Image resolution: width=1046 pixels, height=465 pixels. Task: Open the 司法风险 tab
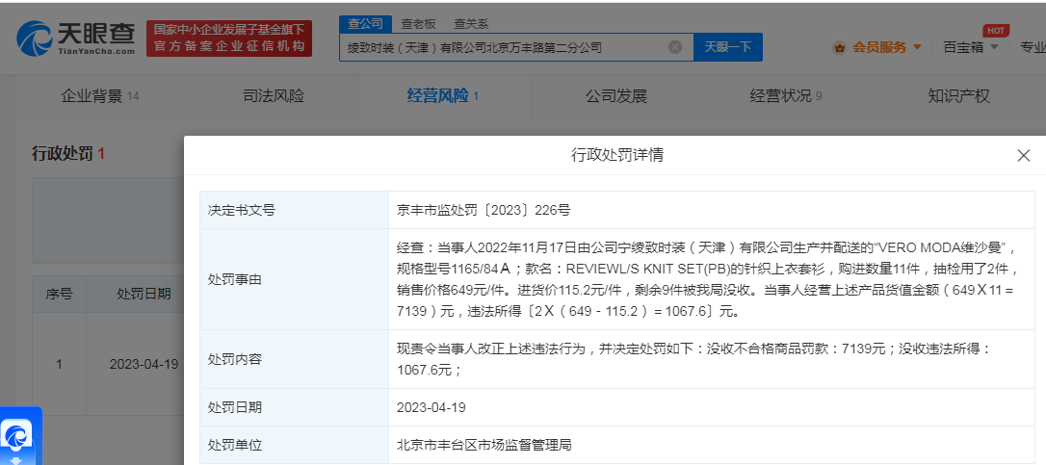(274, 96)
